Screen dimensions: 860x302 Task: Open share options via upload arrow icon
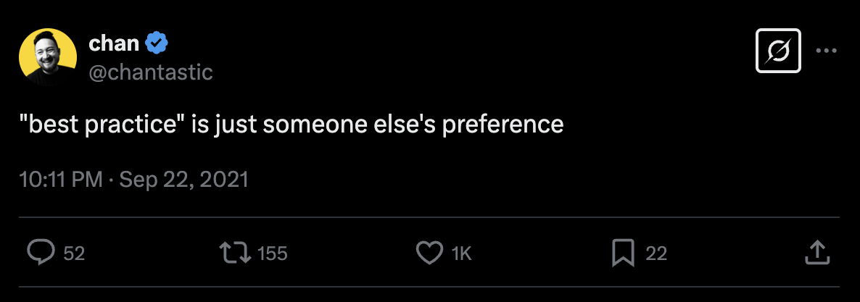(x=816, y=253)
